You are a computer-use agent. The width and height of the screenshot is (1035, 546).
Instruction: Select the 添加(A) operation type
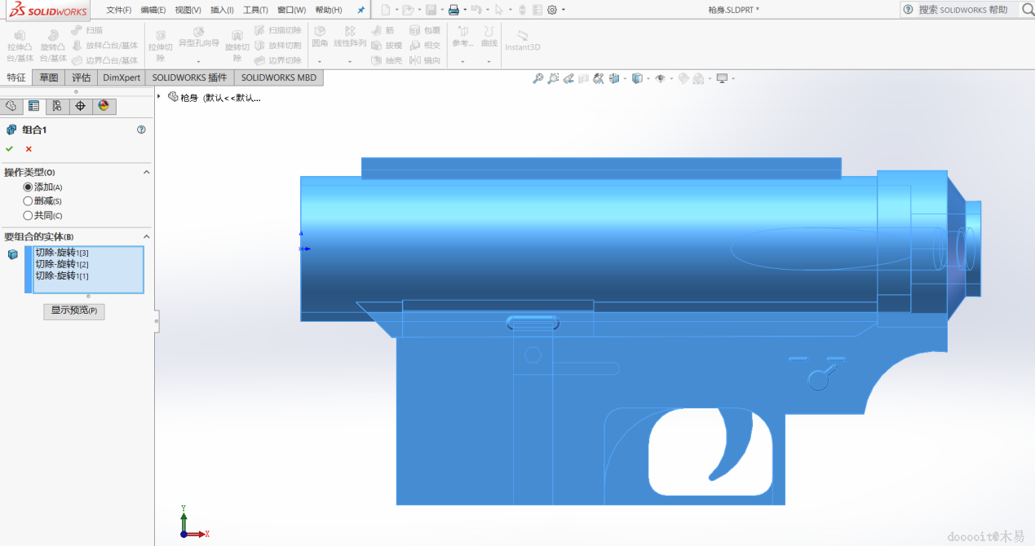(28, 187)
